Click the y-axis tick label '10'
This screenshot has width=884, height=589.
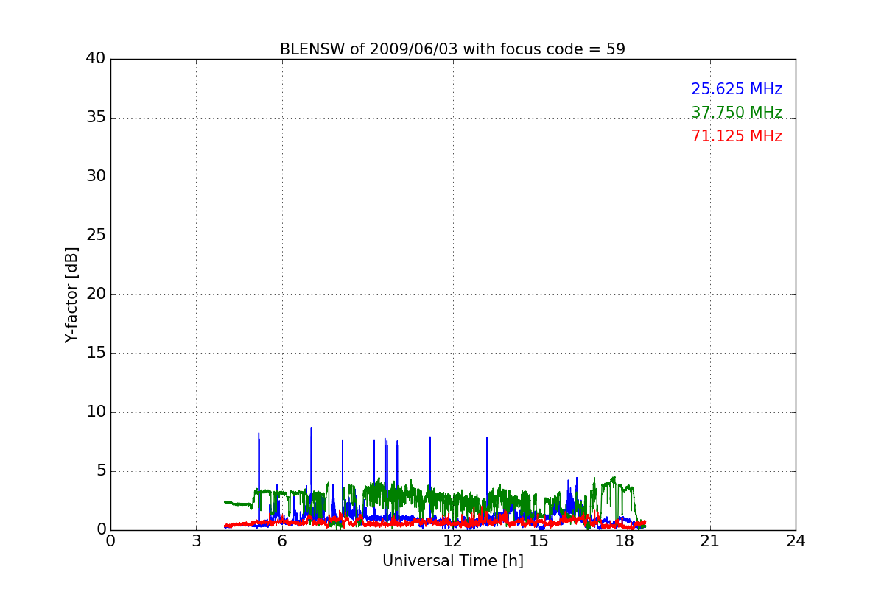click(x=96, y=412)
